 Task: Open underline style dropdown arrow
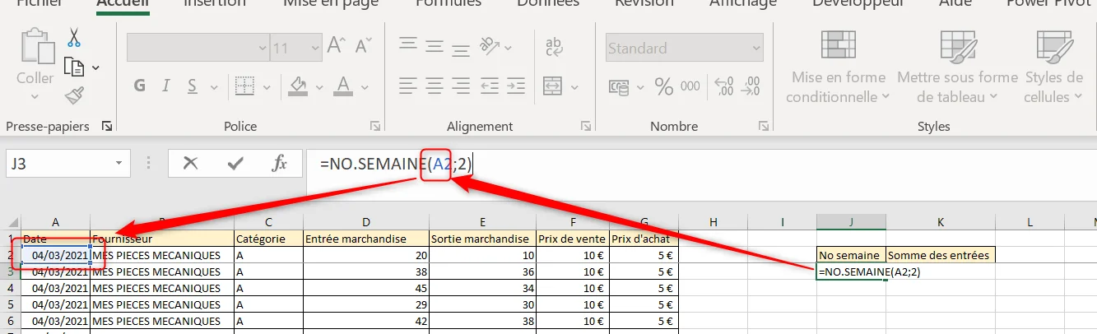tap(214, 86)
